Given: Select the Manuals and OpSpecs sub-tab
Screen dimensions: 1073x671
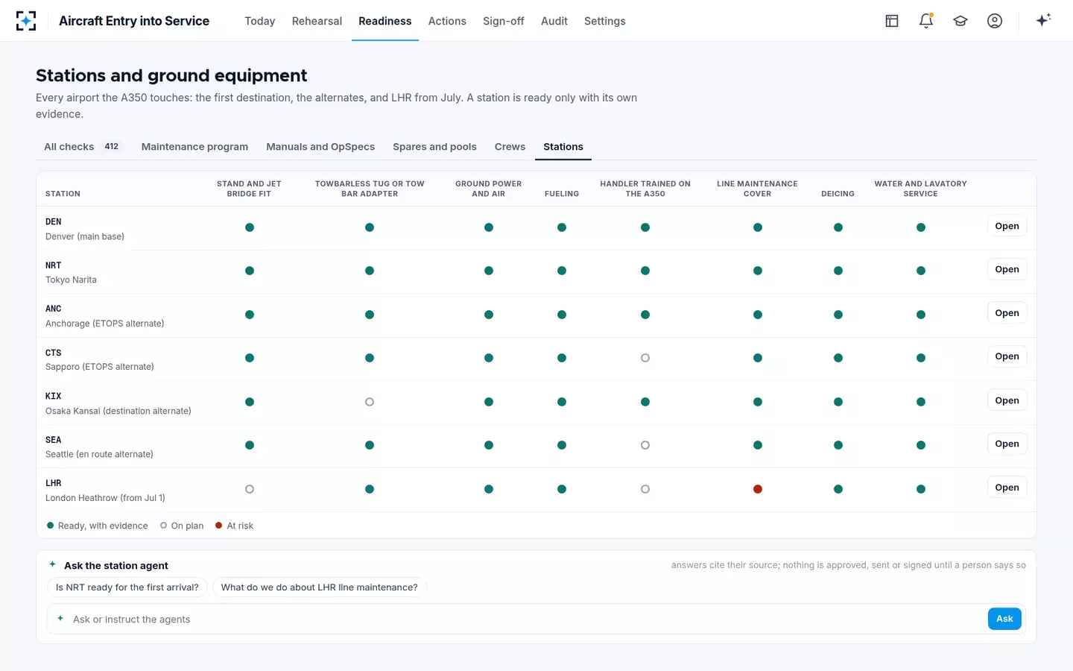Looking at the screenshot, I should pyautogui.click(x=320, y=147).
